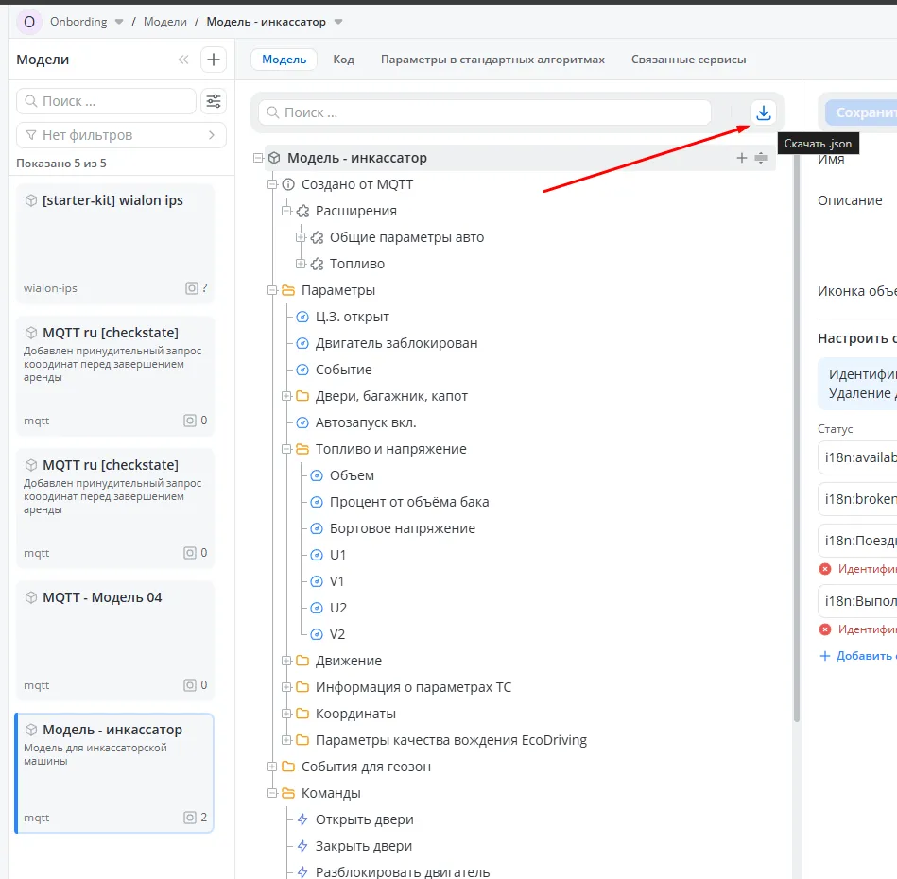Click the model tree search field
Viewport: 897px width, 879px height.
(484, 112)
